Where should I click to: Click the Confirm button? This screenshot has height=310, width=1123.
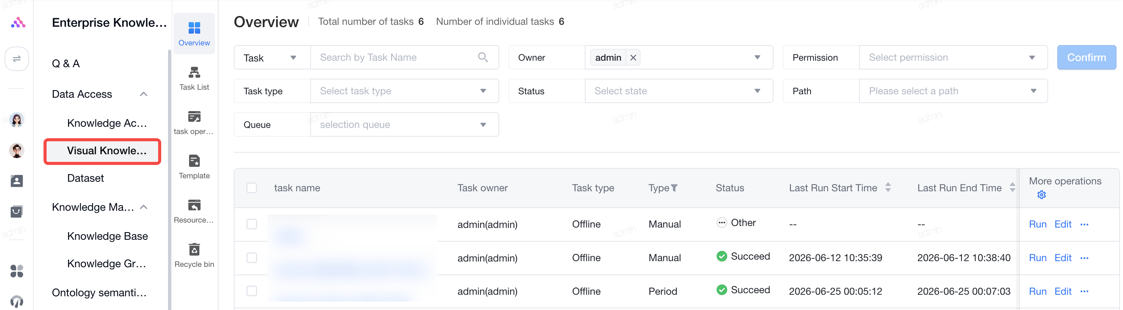coord(1086,57)
